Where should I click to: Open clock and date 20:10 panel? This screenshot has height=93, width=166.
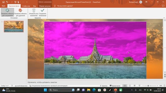click(x=157, y=90)
